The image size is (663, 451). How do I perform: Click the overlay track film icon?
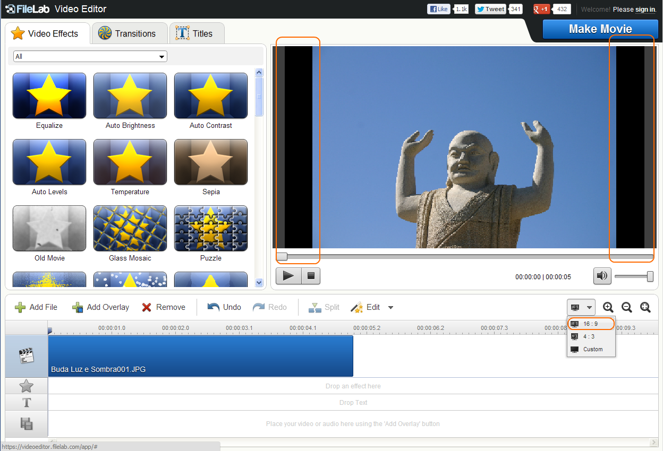tap(27, 423)
